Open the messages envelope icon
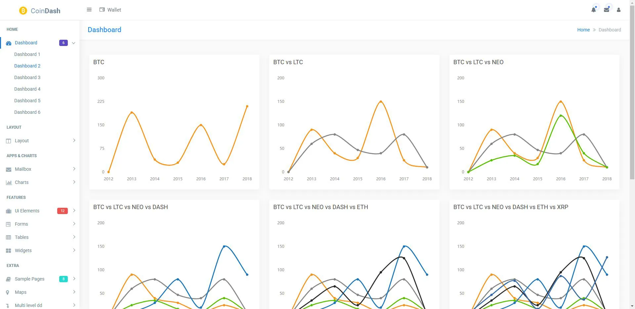 click(x=606, y=10)
